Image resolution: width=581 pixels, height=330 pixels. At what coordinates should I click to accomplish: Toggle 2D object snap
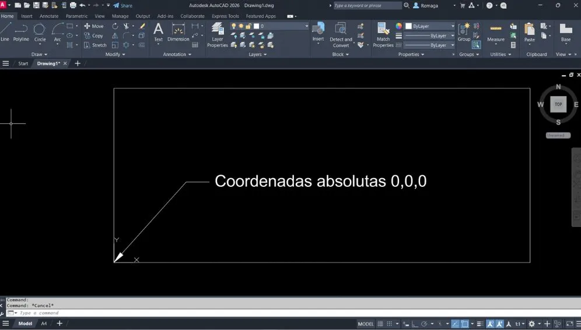465,324
